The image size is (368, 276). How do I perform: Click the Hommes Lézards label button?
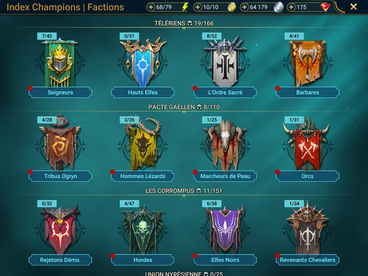pos(143,176)
